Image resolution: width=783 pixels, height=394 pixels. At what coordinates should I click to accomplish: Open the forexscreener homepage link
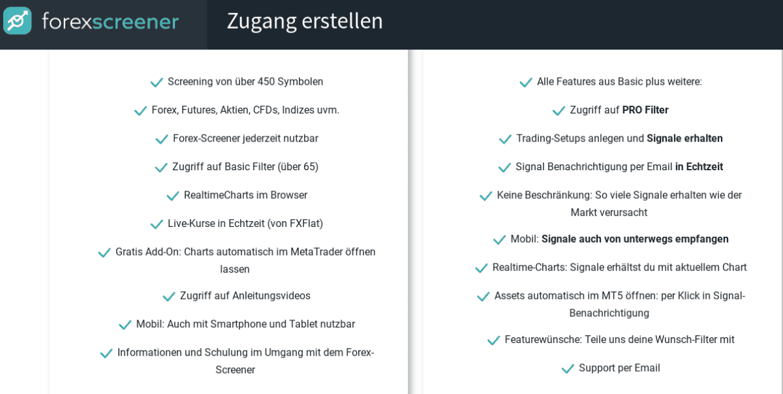(x=111, y=20)
